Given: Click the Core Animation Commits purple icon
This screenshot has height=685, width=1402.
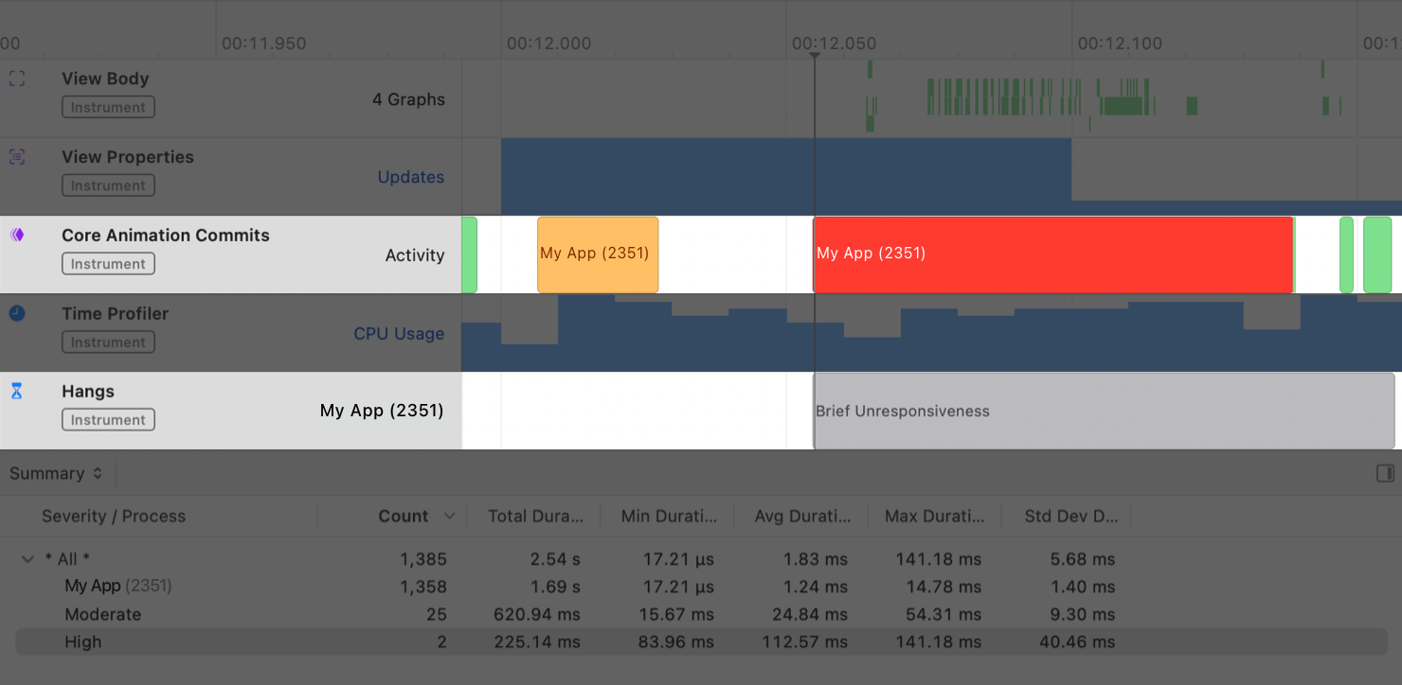Looking at the screenshot, I should (x=16, y=233).
